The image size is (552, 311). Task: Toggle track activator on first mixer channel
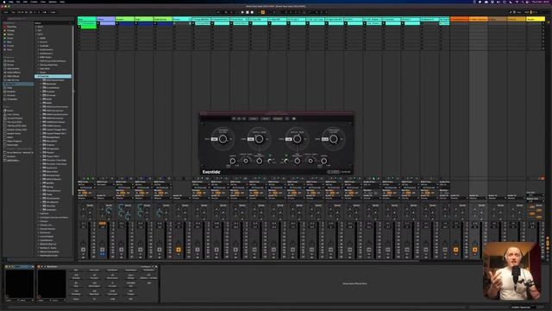(83, 250)
